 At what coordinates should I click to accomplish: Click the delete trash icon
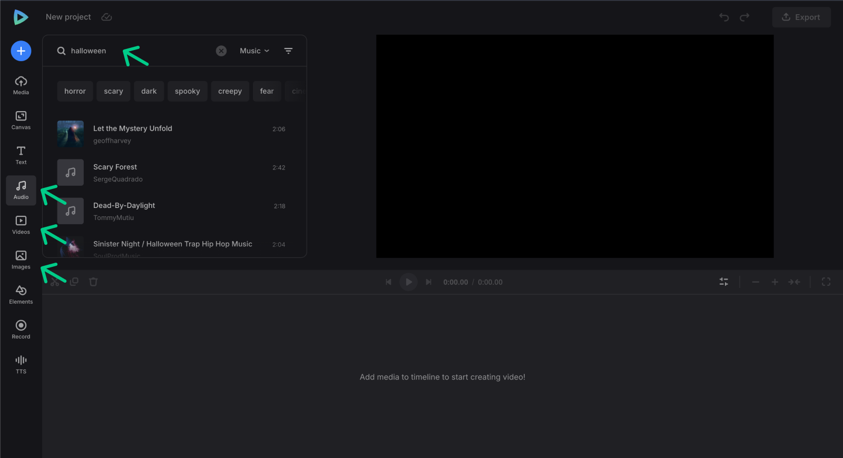[x=93, y=282]
